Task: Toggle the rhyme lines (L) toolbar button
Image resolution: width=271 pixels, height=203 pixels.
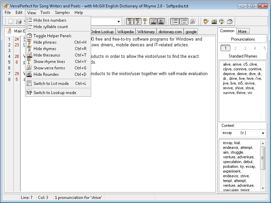Action: [x=145, y=21]
